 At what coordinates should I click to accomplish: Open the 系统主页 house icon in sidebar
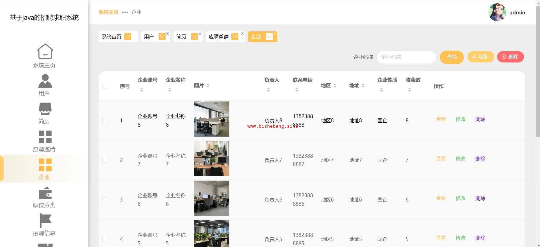coord(45,51)
